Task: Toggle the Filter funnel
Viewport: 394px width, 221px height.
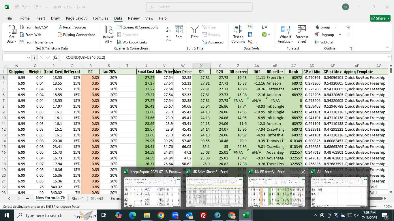Action: [195, 32]
